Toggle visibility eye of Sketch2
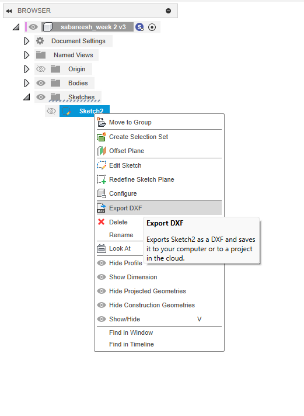Viewport: 304px width, 416px height. (51, 111)
